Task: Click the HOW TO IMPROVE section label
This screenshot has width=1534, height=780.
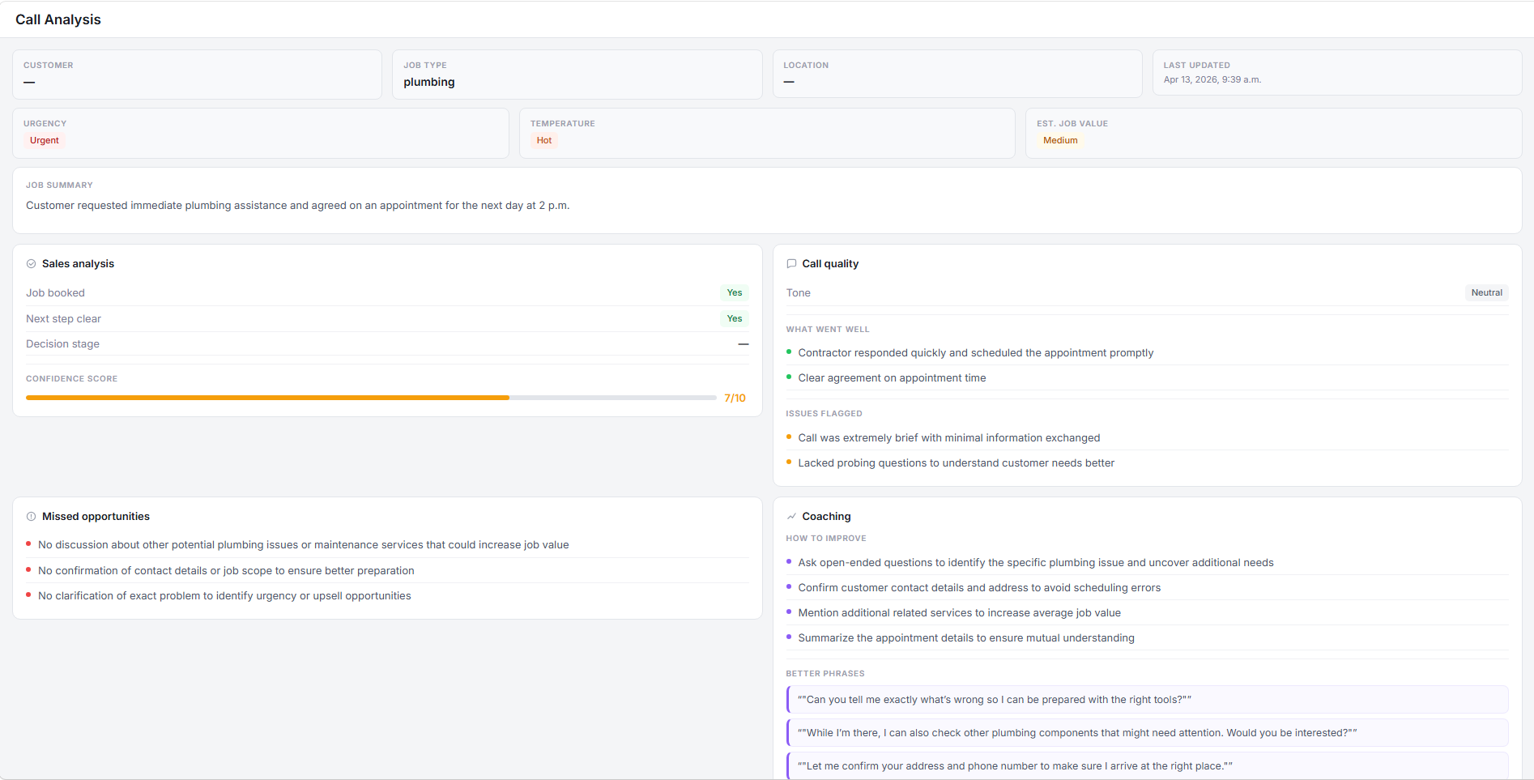Action: 826,539
